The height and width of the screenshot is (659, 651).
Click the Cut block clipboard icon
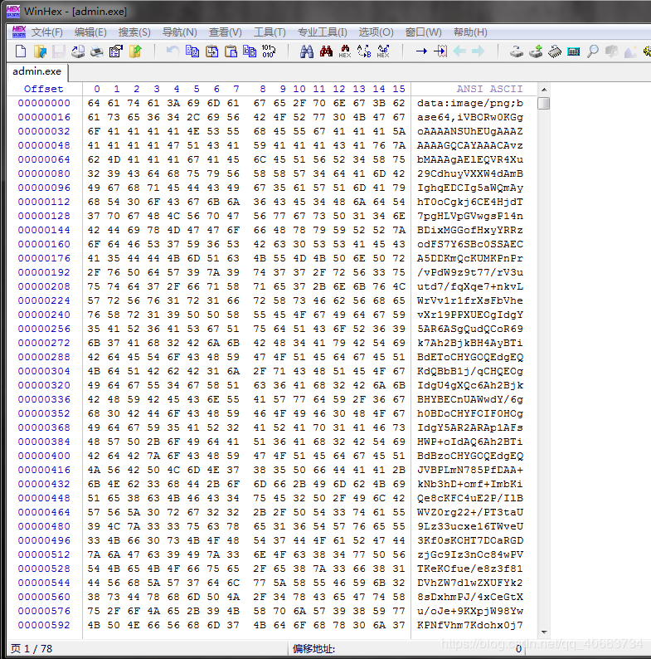coord(211,51)
